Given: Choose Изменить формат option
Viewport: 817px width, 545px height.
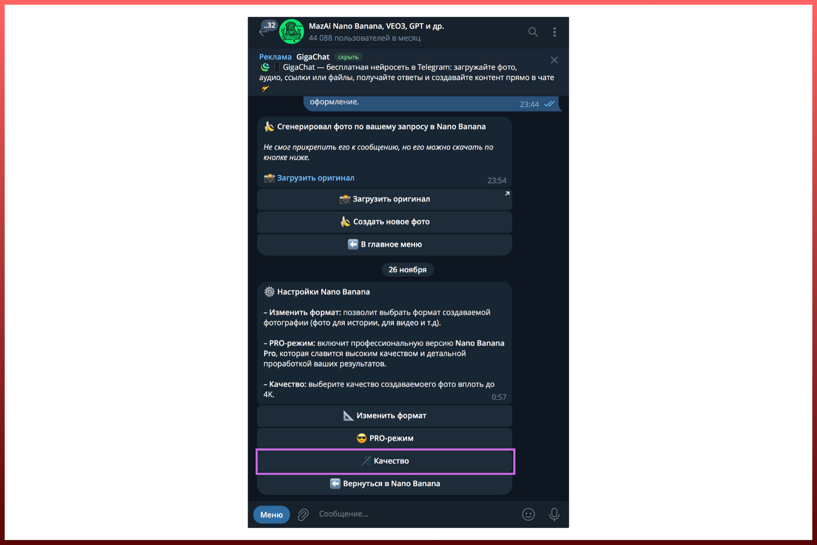Looking at the screenshot, I should 384,416.
